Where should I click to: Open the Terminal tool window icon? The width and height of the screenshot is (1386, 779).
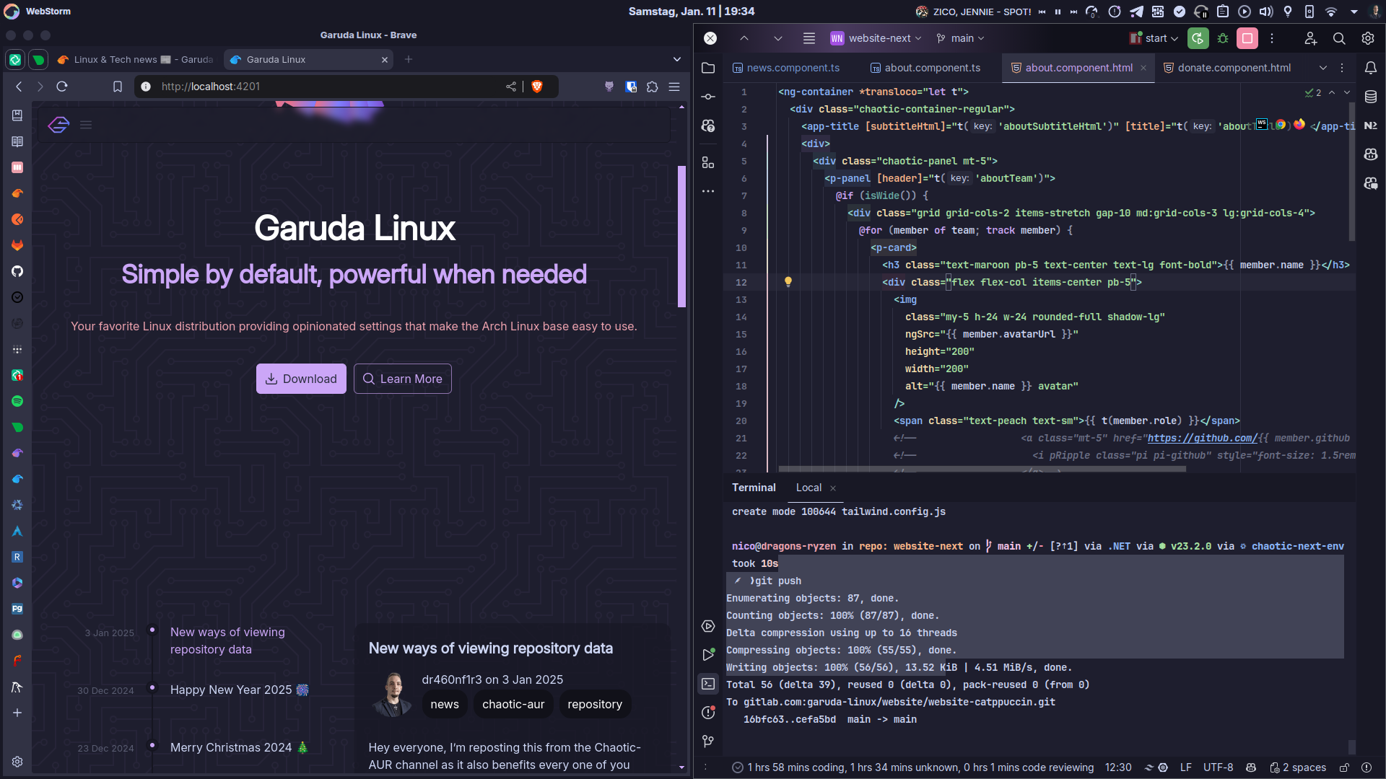coord(708,684)
